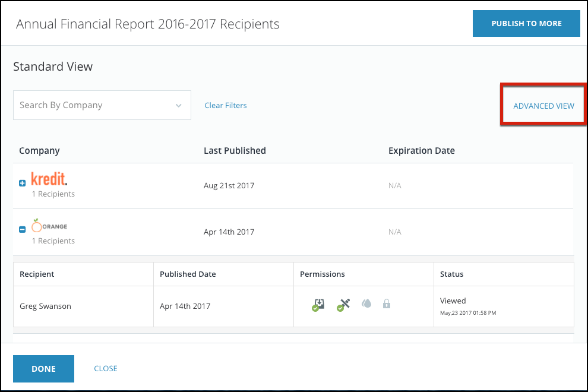Click the Aug 21st 2017 date
588x392 pixels.
(229, 185)
